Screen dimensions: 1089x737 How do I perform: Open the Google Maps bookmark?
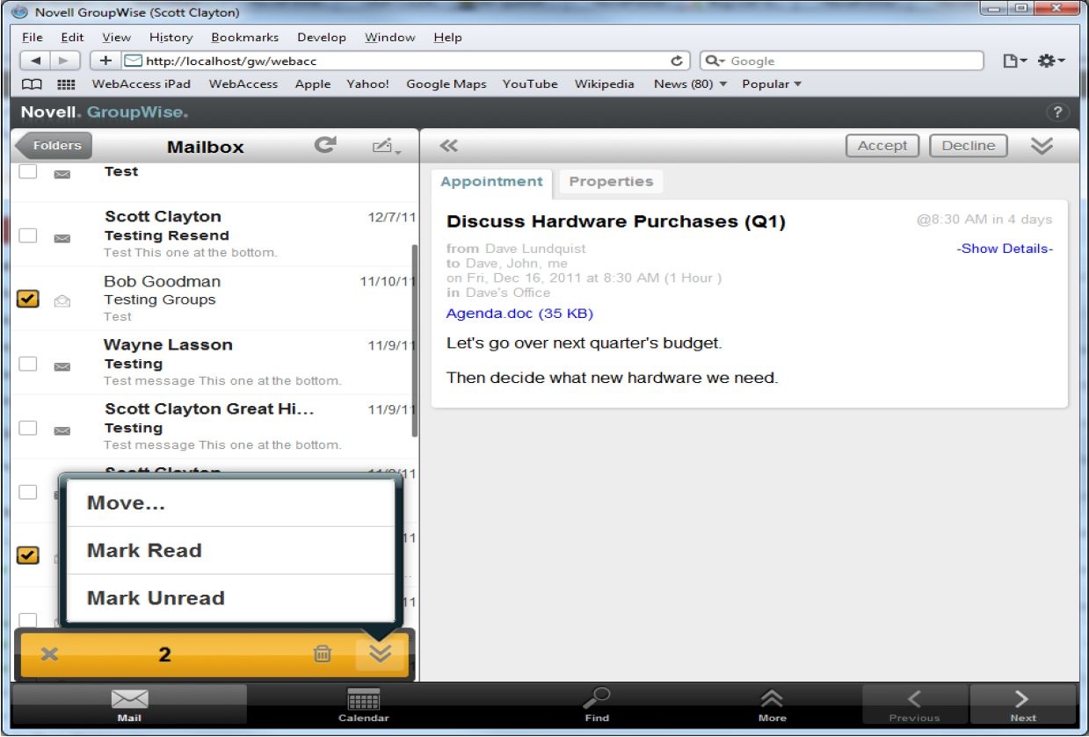[x=446, y=84]
